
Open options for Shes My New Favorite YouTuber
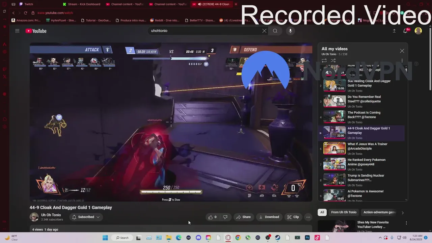point(406,223)
